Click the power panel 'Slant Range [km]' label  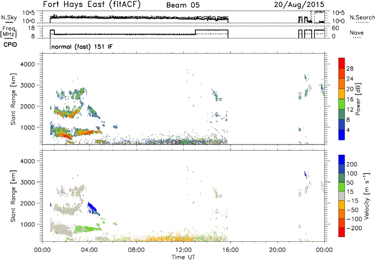13,99
